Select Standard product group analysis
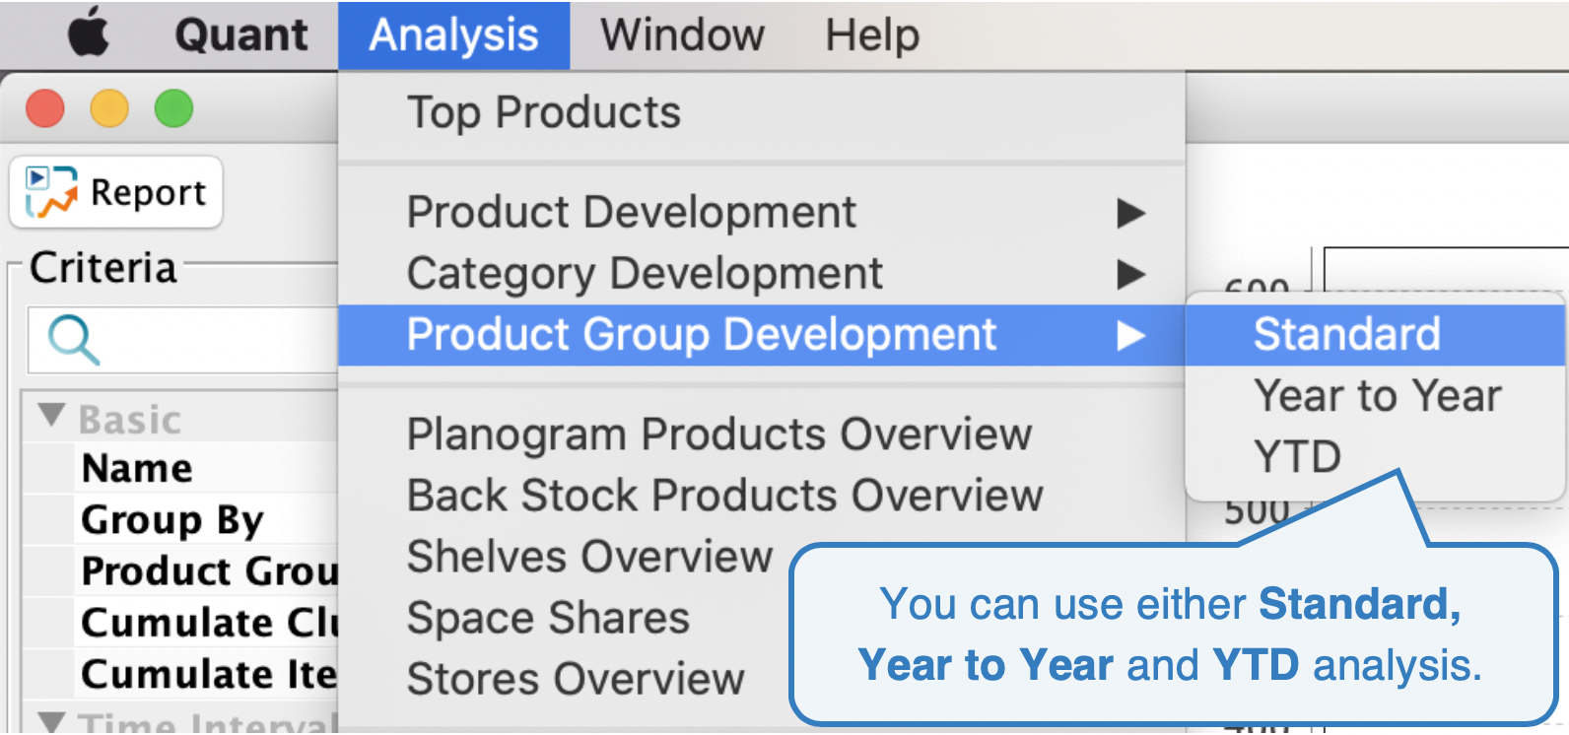The image size is (1569, 735). [1346, 334]
